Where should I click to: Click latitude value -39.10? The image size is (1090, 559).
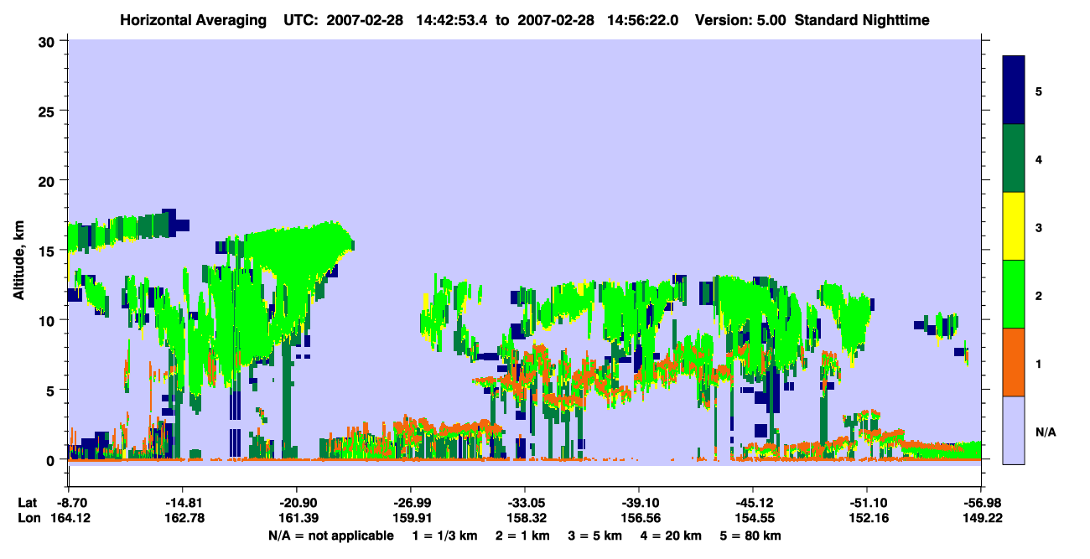(x=638, y=502)
